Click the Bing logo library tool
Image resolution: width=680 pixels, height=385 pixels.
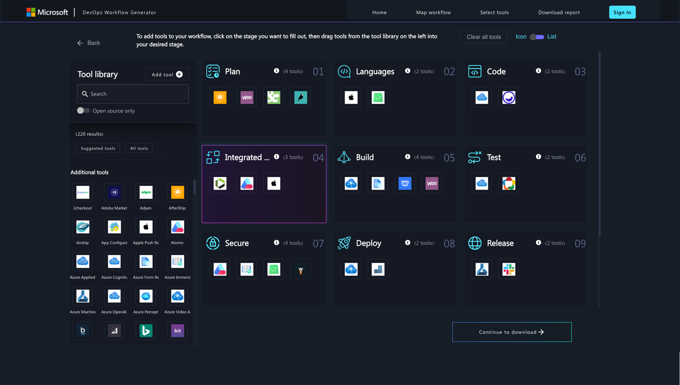tap(146, 331)
